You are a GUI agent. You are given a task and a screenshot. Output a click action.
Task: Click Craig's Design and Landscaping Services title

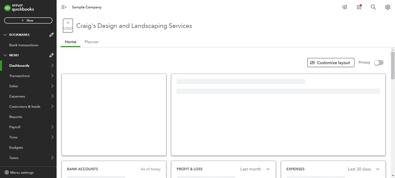point(134,26)
